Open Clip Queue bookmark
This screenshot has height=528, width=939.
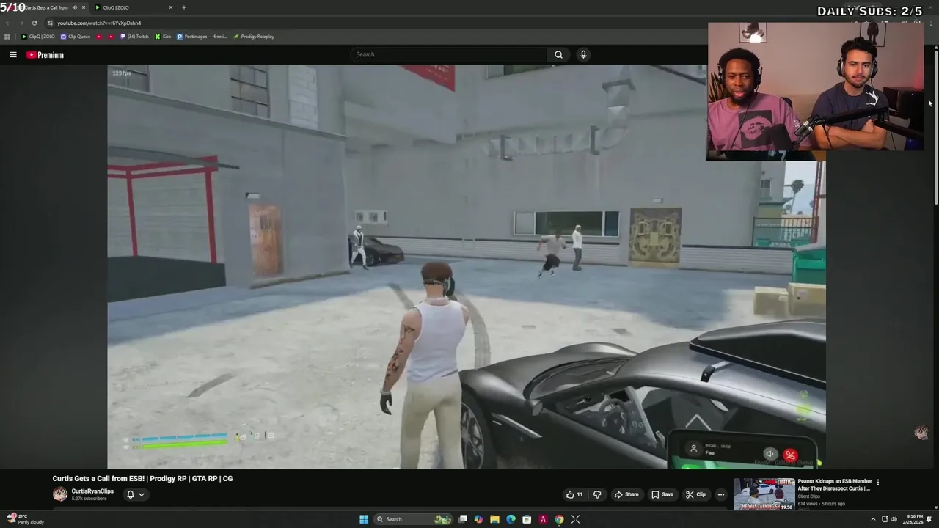coord(76,37)
